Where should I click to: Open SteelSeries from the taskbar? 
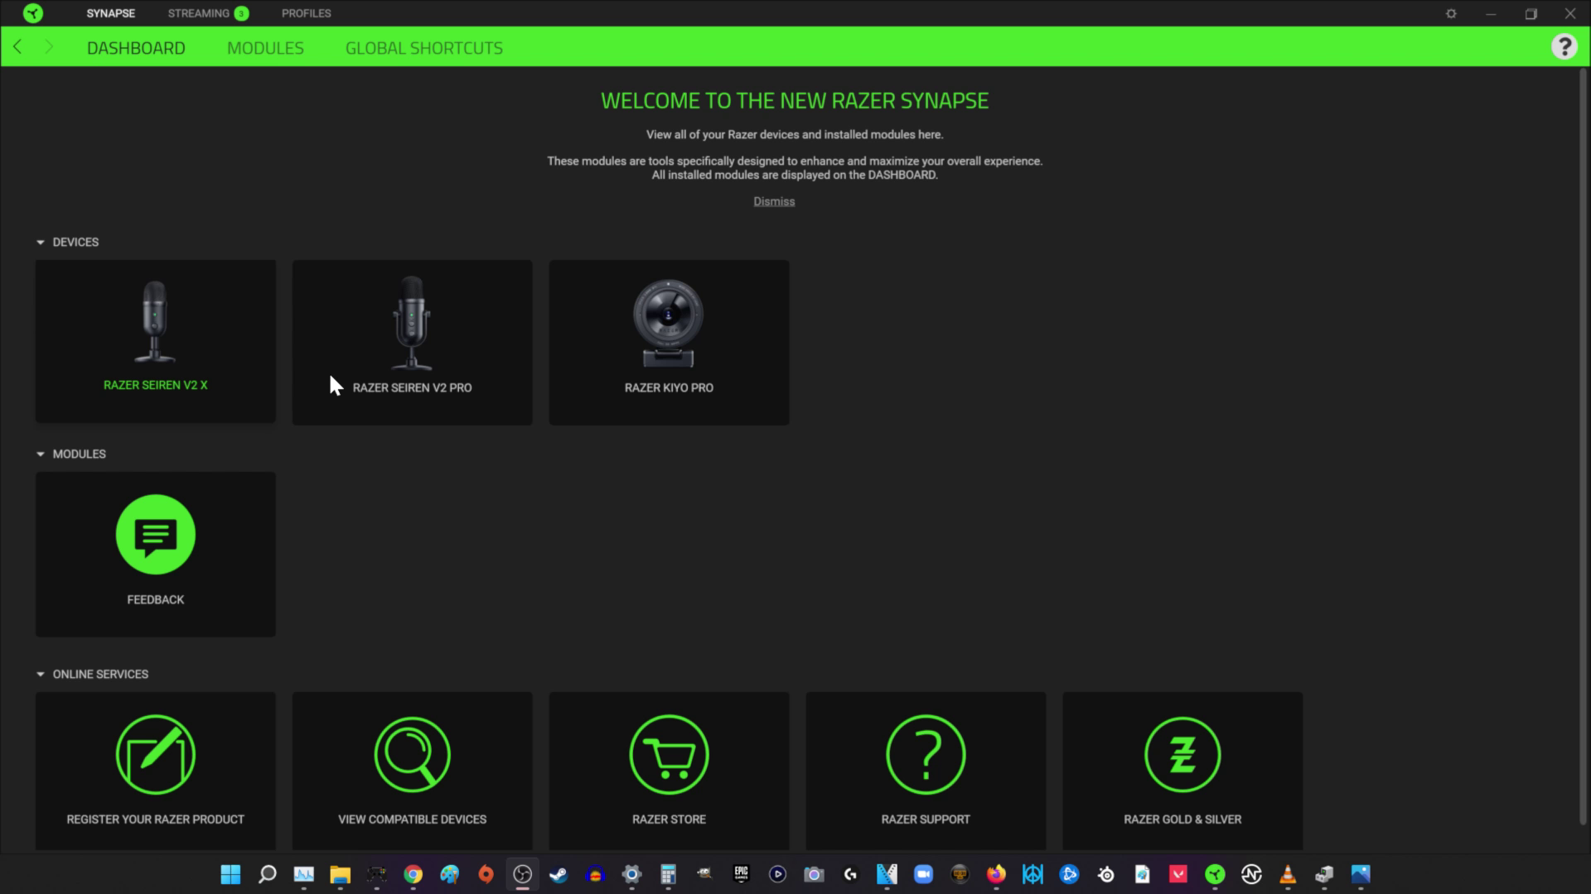1105,874
